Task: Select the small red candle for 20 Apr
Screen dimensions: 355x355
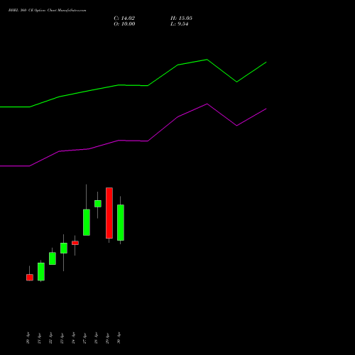Action: pyautogui.click(x=30, y=278)
